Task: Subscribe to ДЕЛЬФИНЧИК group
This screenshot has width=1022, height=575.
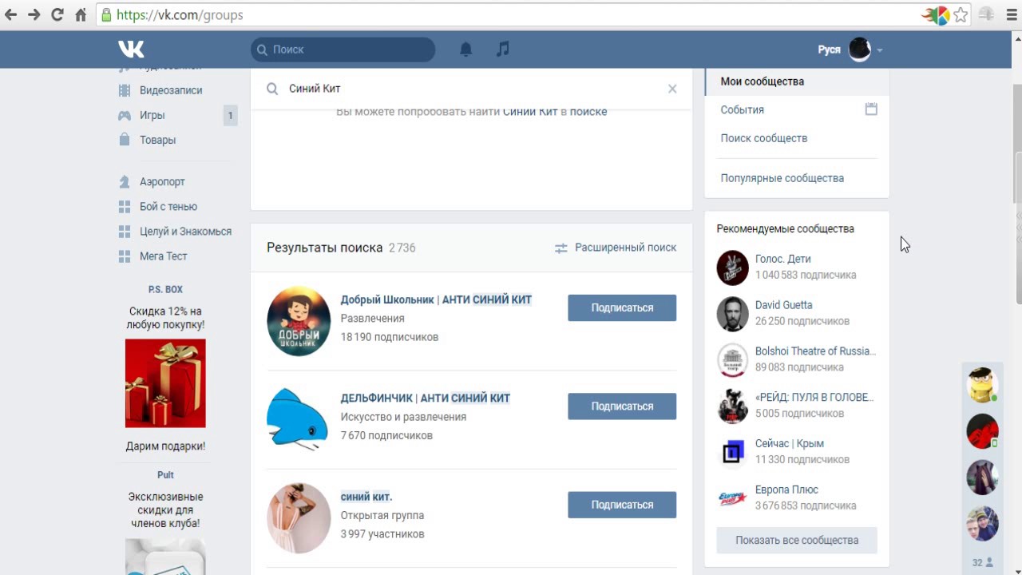Action: (x=622, y=406)
